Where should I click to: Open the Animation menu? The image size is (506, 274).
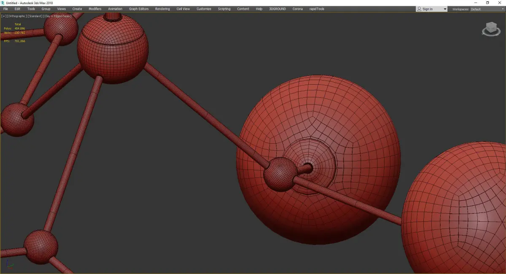tap(115, 9)
